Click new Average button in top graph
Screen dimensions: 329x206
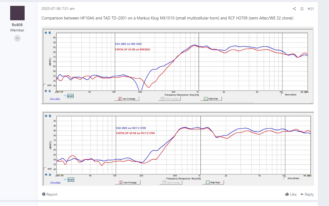(127, 99)
